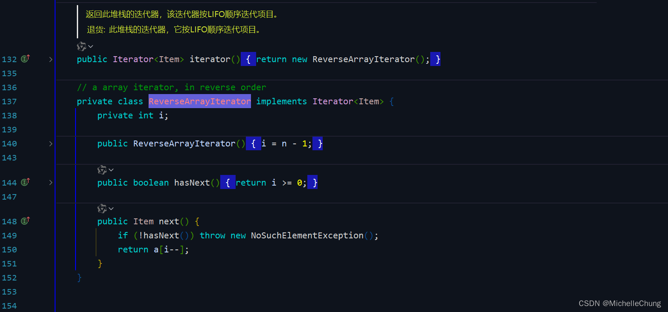The image size is (668, 312).
Task: Click the implements gutter icon on line 132
Action: coord(26,59)
